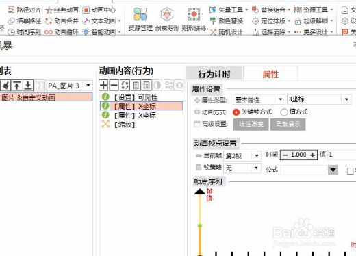Click the 公式 formula input field
This screenshot has height=256, width=356.
click(x=304, y=170)
